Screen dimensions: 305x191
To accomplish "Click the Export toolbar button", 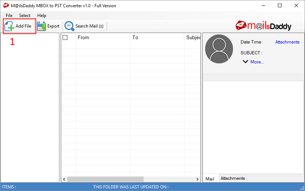I will 48,26.
